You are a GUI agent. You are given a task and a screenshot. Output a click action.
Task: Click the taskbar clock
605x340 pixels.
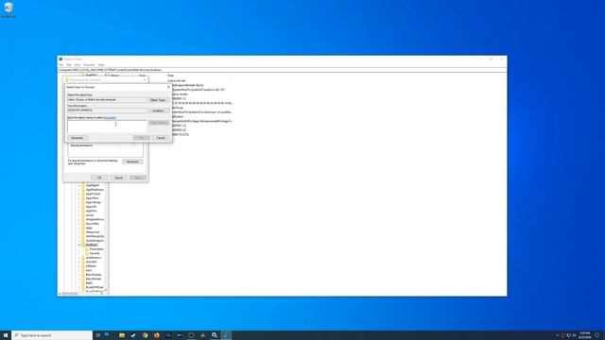click(x=584, y=335)
